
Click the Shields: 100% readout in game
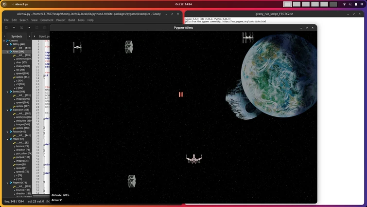[x=60, y=195]
